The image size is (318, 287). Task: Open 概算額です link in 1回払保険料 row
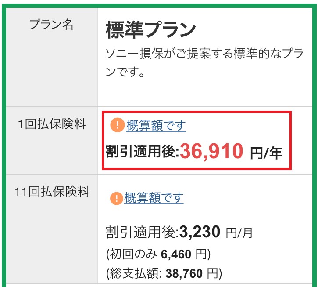[x=156, y=126]
